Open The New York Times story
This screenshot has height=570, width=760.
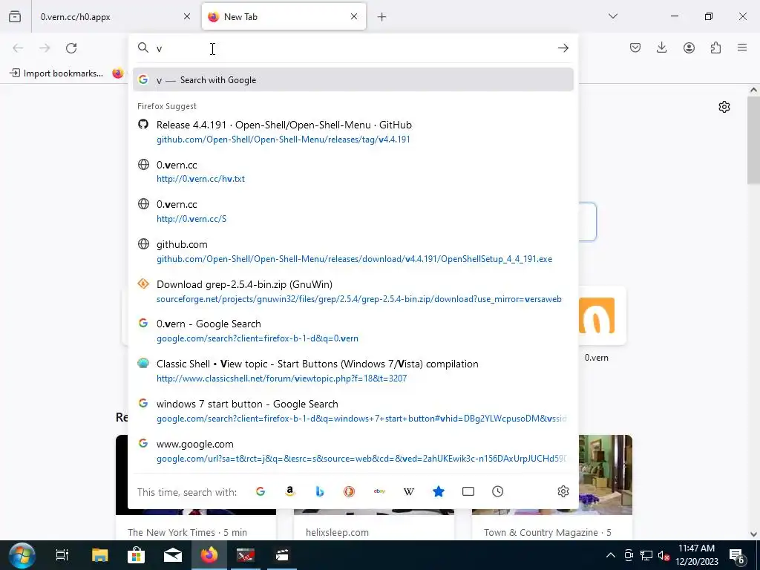tap(196, 526)
